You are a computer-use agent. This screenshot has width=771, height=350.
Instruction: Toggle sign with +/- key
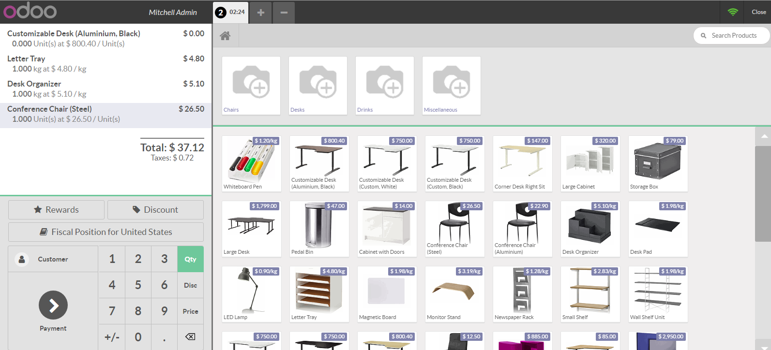click(112, 337)
